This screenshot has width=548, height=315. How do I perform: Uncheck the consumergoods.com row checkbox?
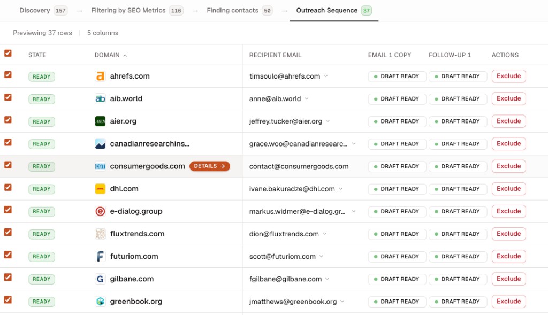(x=7, y=165)
